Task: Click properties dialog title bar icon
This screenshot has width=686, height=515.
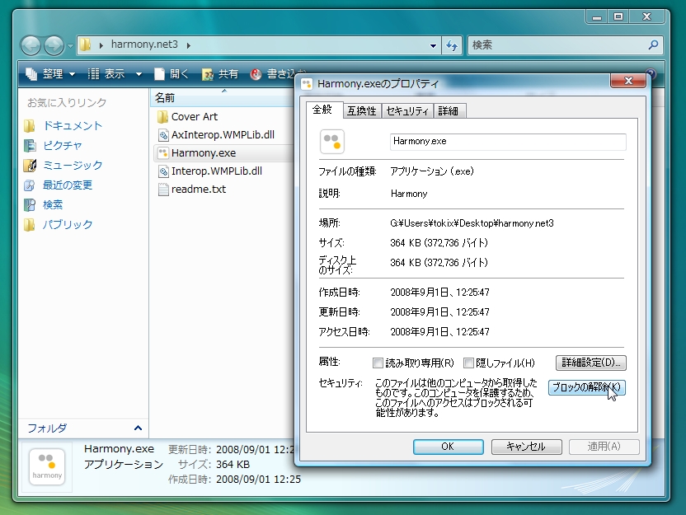Action: pos(307,83)
